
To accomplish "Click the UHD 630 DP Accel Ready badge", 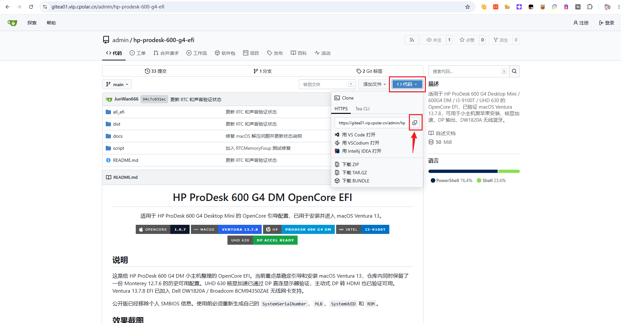I will pos(262,240).
